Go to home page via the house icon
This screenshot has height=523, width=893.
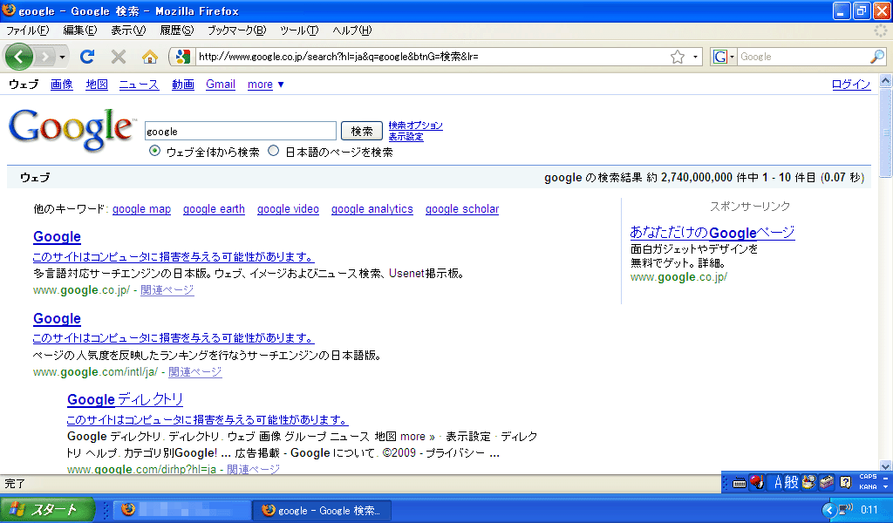pos(150,57)
